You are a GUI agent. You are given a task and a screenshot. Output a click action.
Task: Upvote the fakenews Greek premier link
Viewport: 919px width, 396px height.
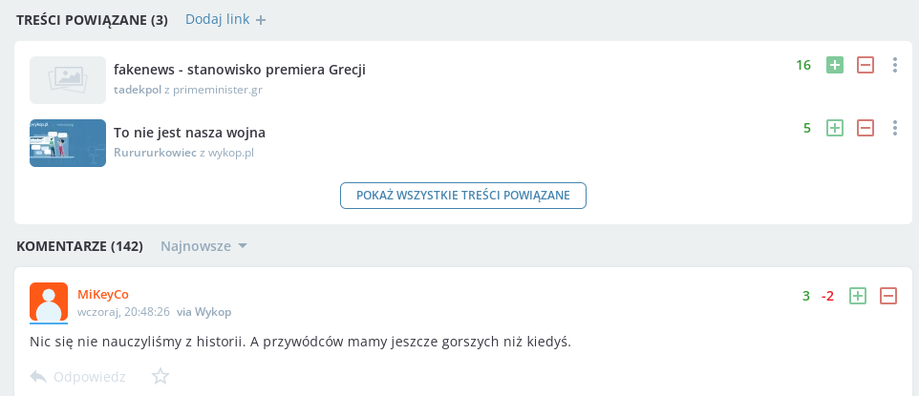click(835, 65)
